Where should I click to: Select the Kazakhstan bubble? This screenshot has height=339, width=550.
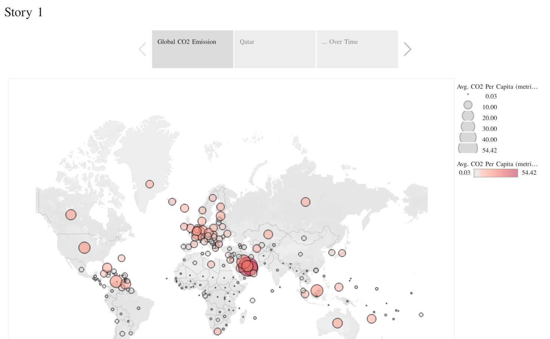click(268, 234)
